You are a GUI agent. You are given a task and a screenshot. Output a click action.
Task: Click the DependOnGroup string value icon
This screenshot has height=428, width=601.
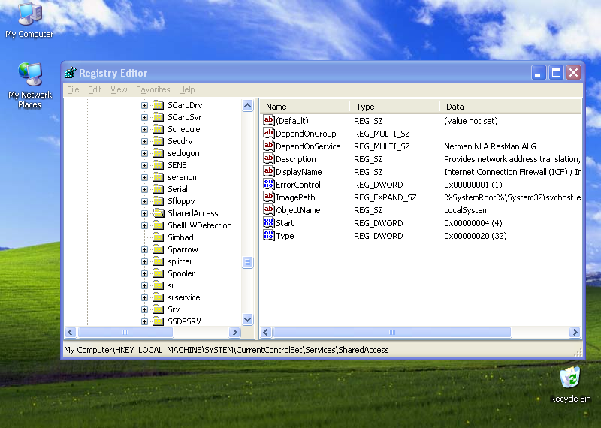coord(269,133)
